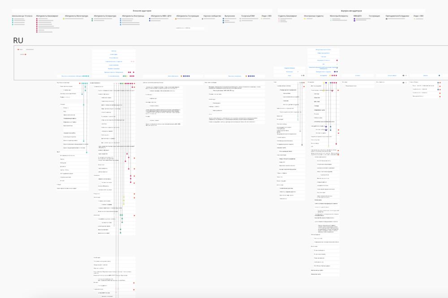Image resolution: width=448 pixels, height=298 pixels.
Task: Click yellow dot under Абитуриенты Магистратура
Action: coord(64,19)
